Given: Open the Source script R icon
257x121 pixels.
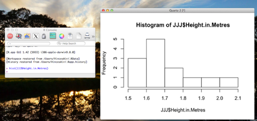Looking at the screenshot, I should coord(19,36).
